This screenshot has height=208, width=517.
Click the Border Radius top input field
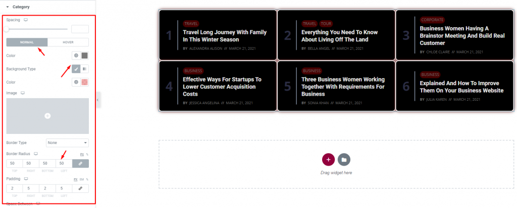coord(15,164)
